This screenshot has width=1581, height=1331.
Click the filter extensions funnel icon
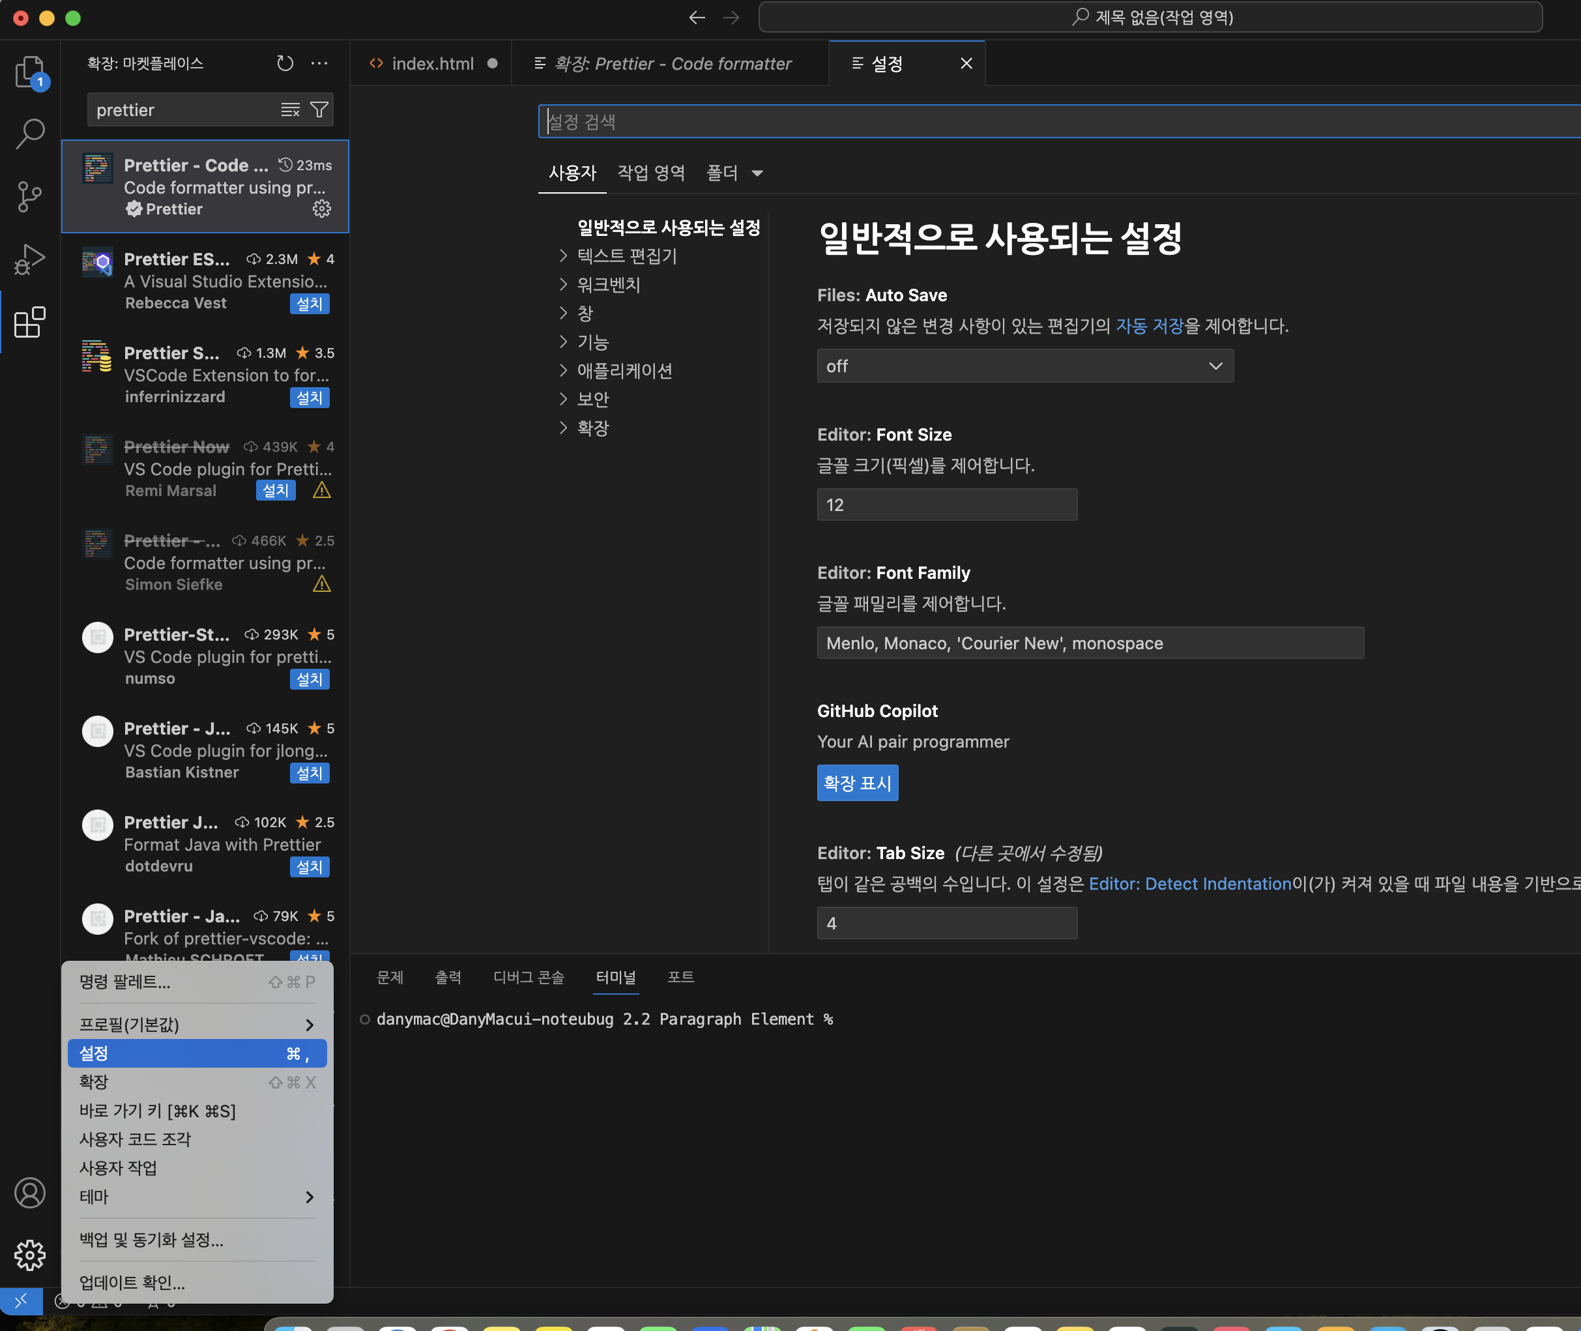tap(320, 110)
